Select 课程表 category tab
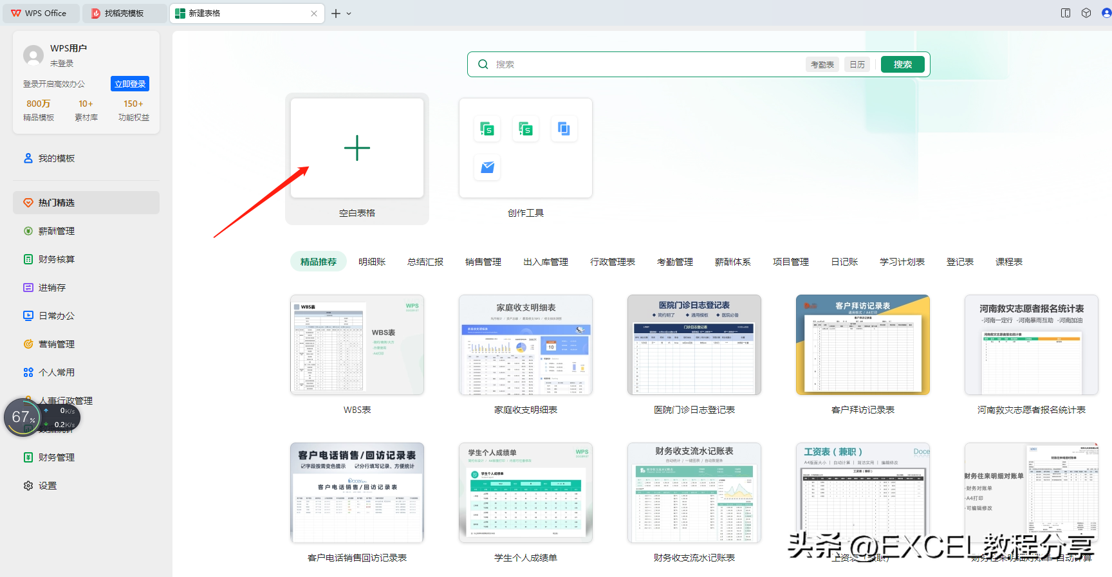 1009,262
